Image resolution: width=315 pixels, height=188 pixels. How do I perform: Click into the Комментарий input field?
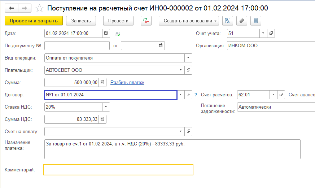(118, 170)
